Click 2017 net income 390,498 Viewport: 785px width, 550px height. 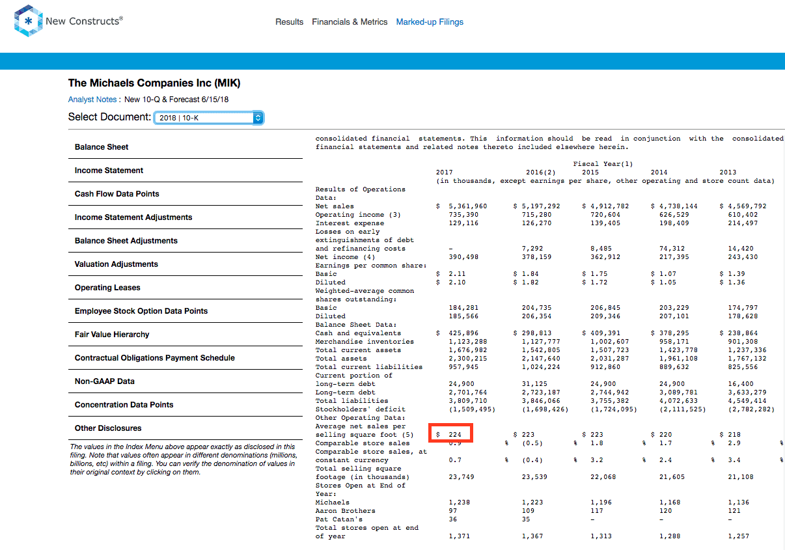pyautogui.click(x=463, y=257)
